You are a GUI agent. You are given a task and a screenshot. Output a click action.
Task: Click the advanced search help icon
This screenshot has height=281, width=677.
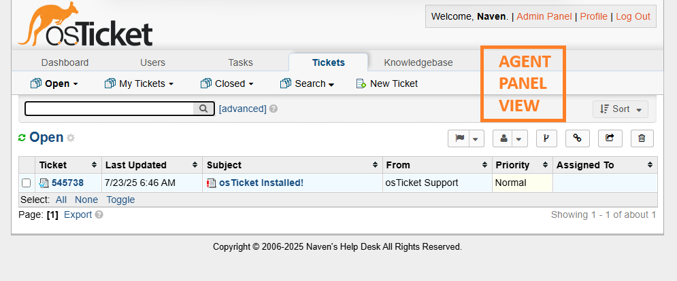pyautogui.click(x=273, y=109)
